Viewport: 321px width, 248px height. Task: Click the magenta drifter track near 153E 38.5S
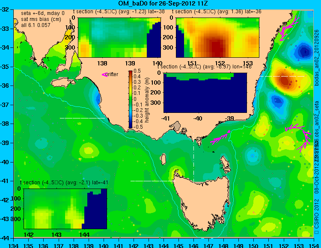(299, 137)
